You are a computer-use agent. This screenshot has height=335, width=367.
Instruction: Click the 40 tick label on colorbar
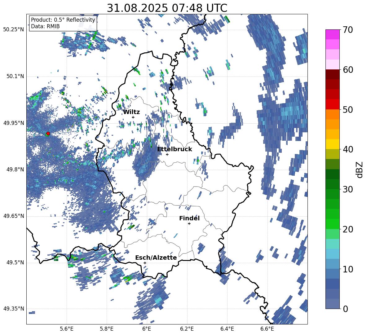click(x=348, y=149)
